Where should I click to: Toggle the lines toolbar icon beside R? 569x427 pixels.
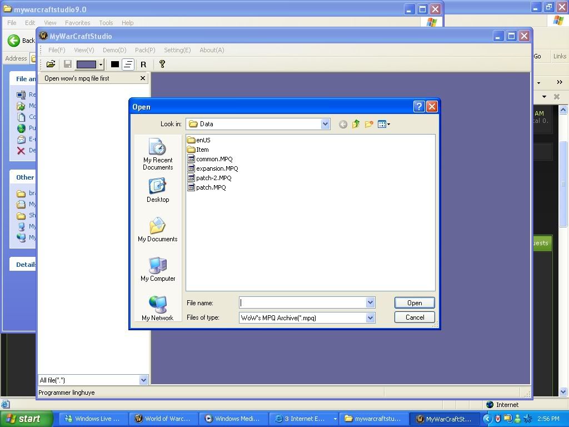(x=128, y=64)
